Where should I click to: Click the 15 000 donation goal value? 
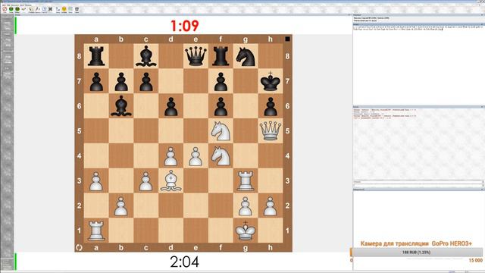(476, 260)
